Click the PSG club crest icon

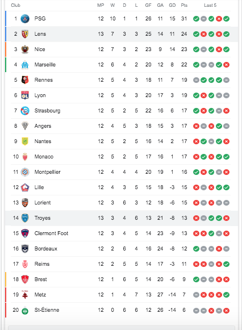(x=25, y=19)
